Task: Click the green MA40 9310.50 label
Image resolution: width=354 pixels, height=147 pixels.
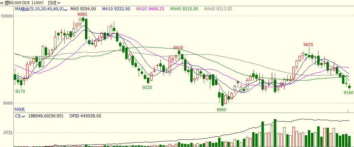Action: [x=184, y=9]
